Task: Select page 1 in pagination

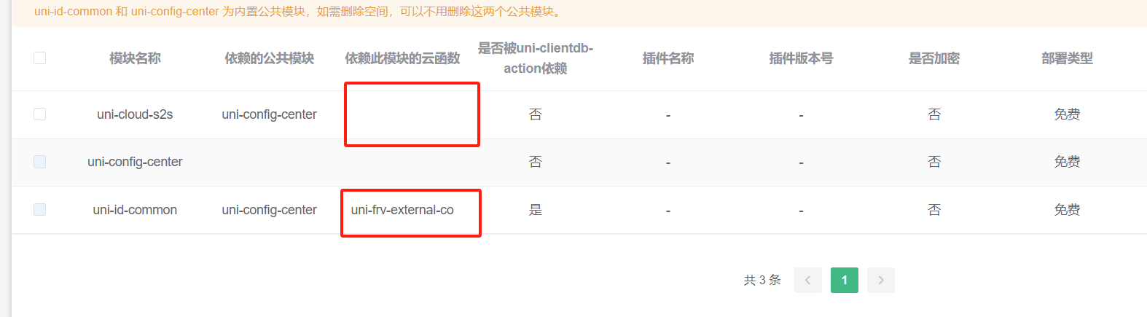Action: [845, 280]
